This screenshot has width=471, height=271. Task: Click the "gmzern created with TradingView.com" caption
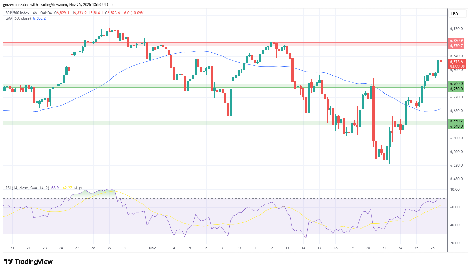tap(35, 5)
